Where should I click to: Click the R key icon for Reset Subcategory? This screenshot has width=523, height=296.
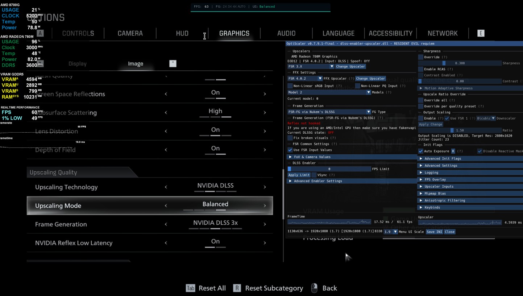[x=237, y=288]
